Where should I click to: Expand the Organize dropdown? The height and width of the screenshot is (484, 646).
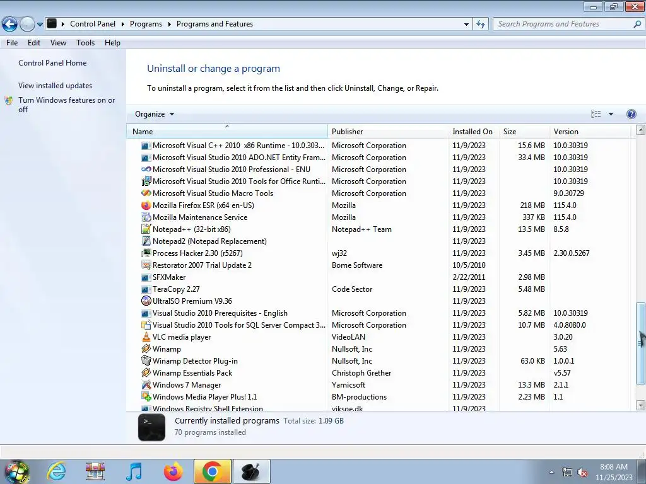tap(155, 114)
